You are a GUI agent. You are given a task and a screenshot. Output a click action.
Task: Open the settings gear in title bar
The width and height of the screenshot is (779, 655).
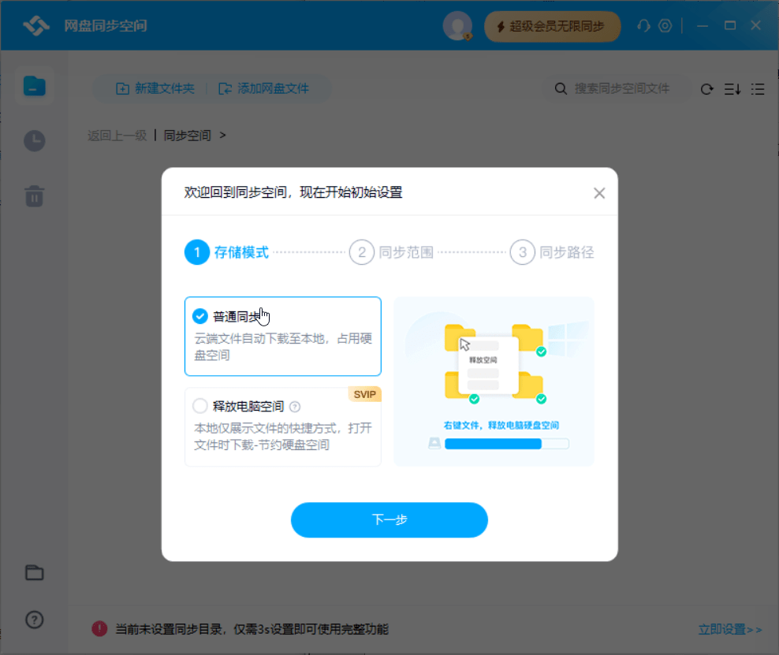(x=665, y=26)
